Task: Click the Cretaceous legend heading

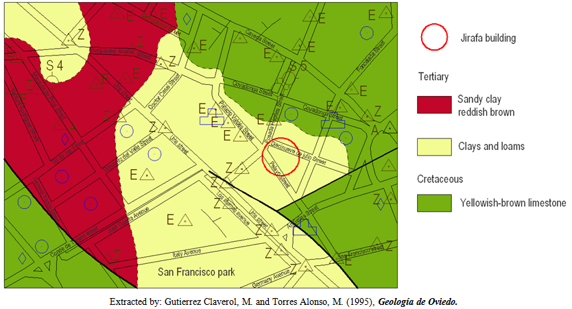Action: [x=441, y=179]
